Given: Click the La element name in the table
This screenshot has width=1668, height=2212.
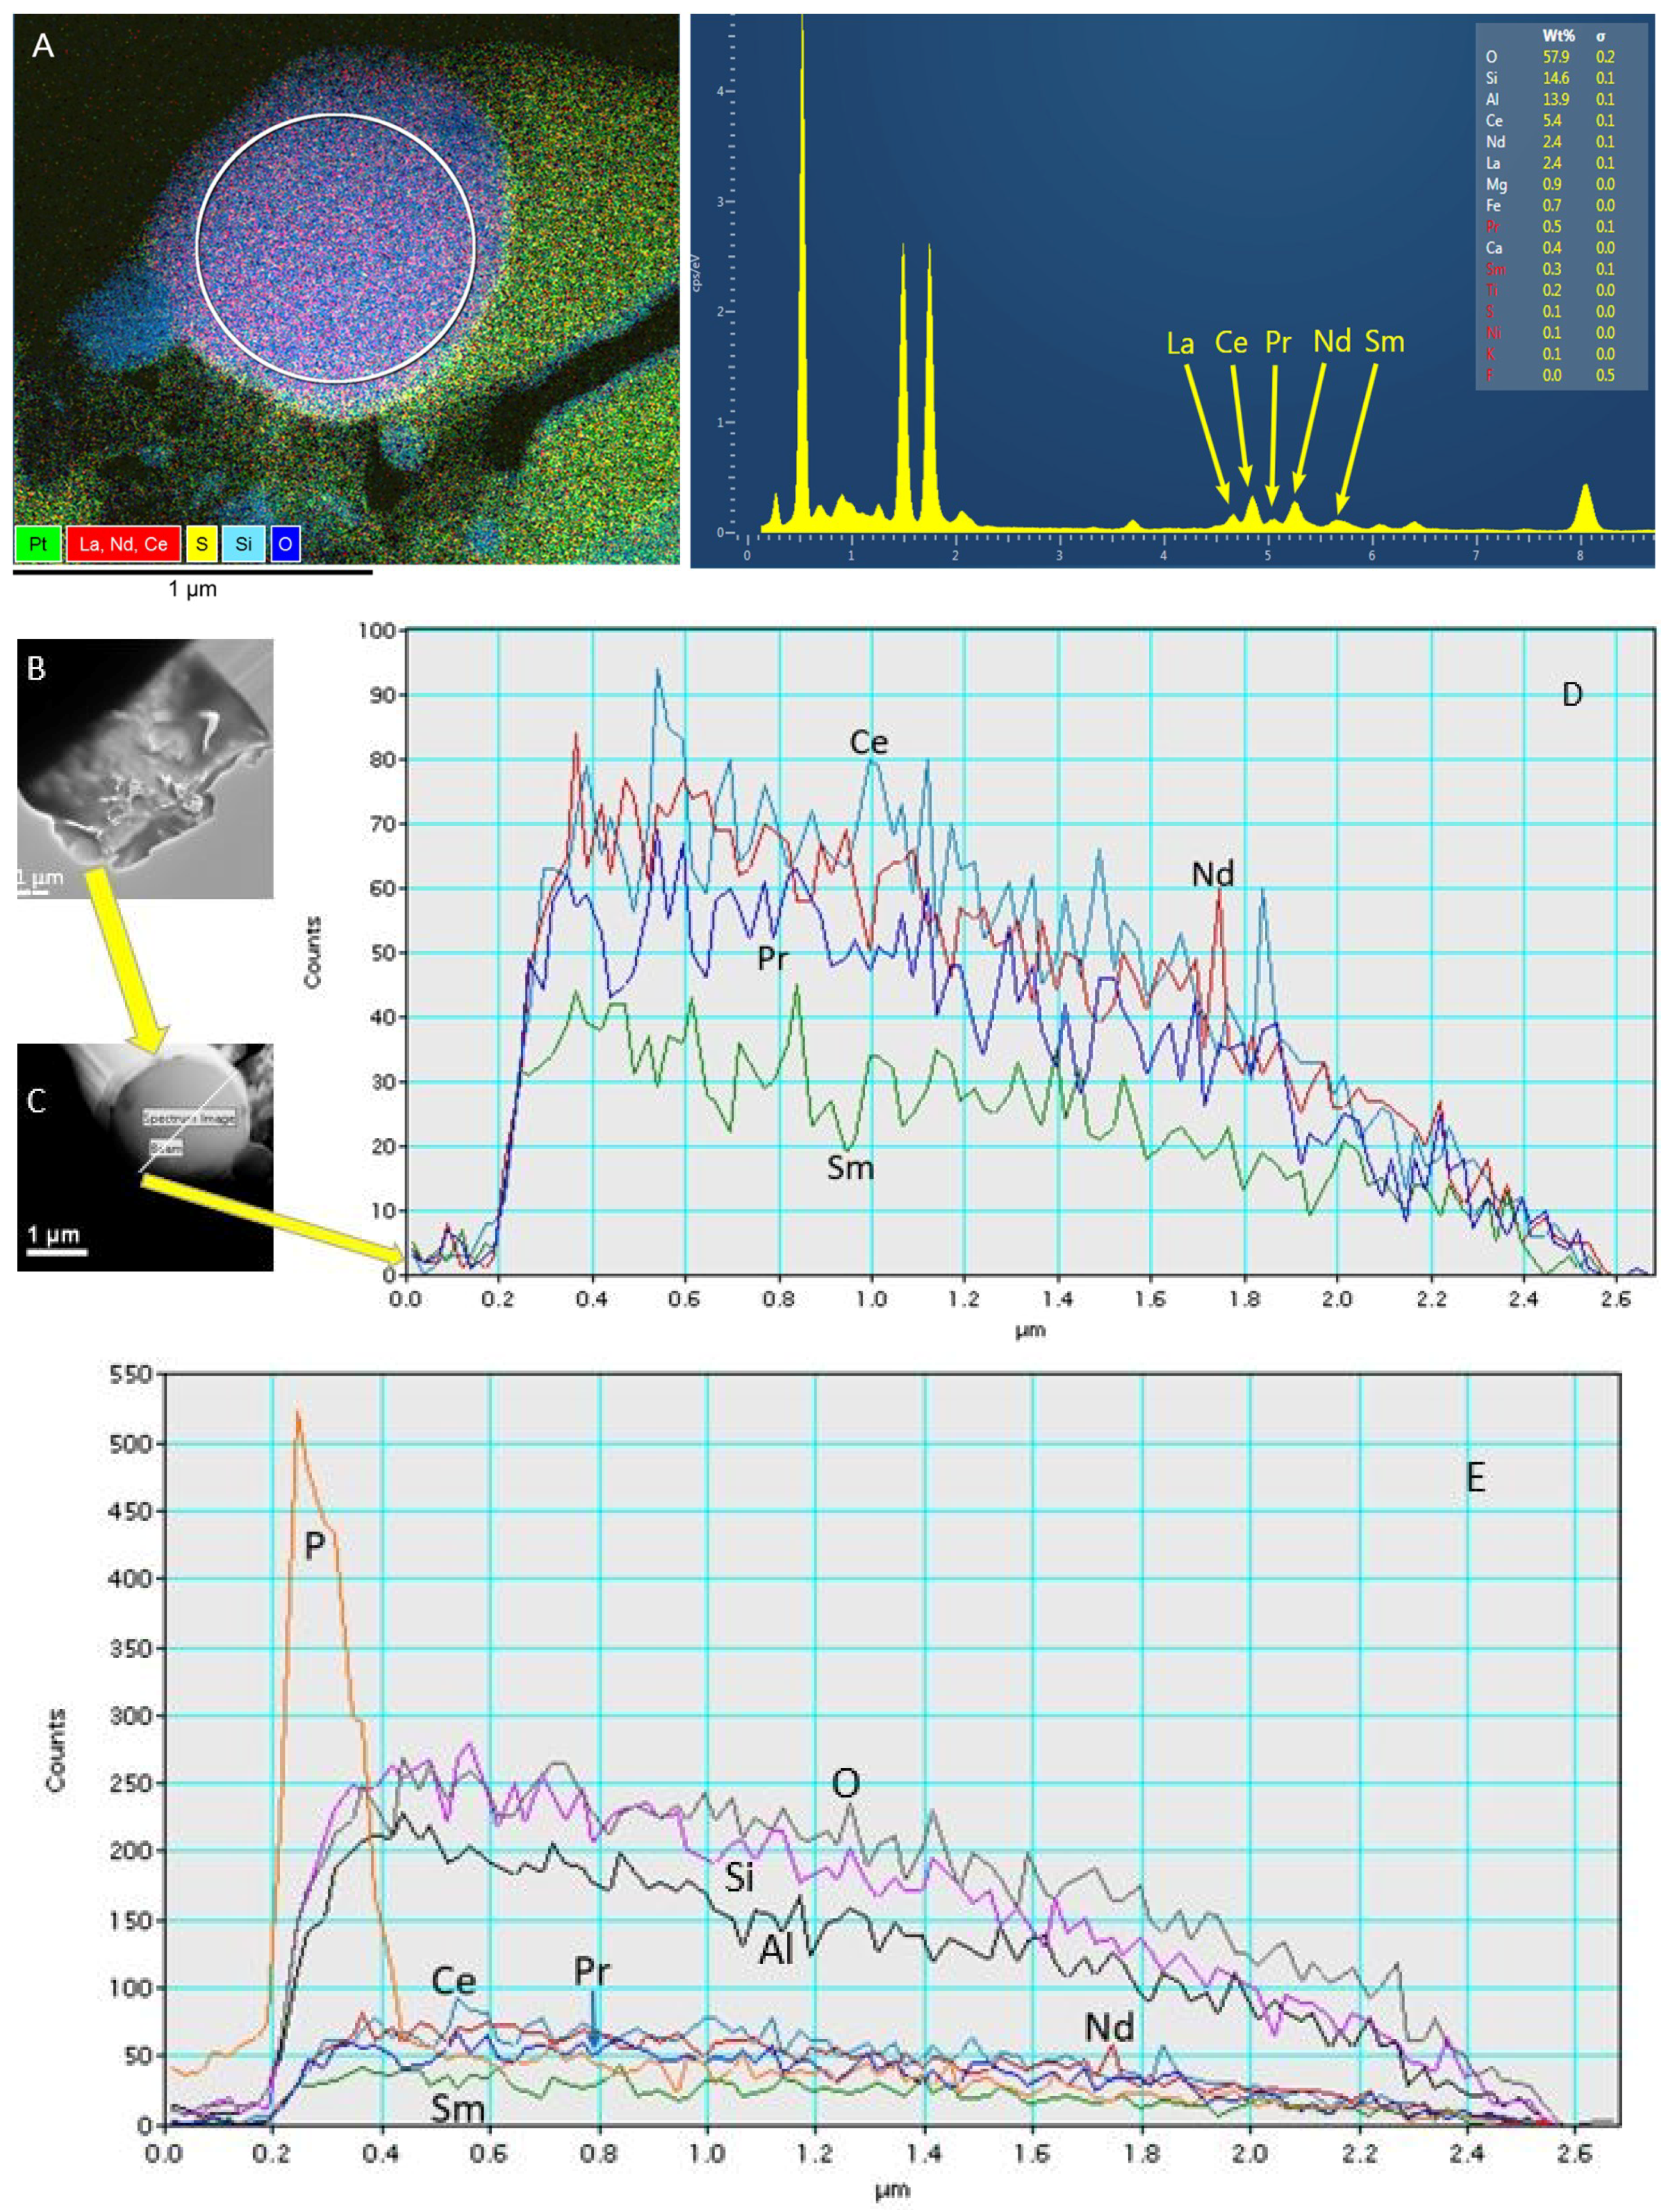Looking at the screenshot, I should [1493, 163].
